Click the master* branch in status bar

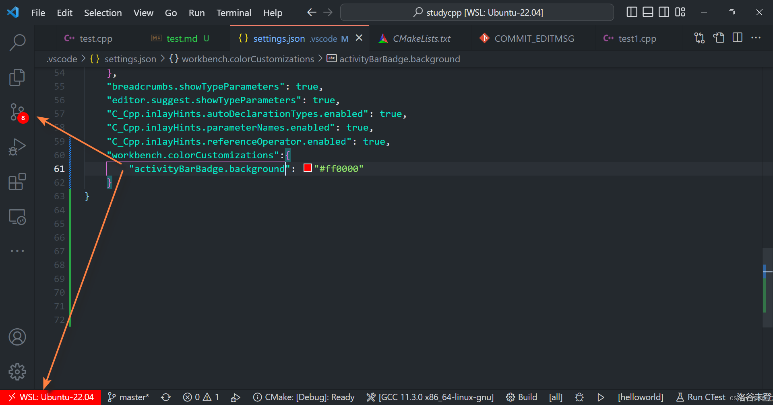click(128, 397)
